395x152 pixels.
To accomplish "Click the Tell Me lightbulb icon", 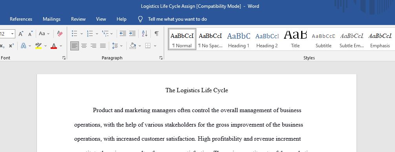I will [x=141, y=19].
